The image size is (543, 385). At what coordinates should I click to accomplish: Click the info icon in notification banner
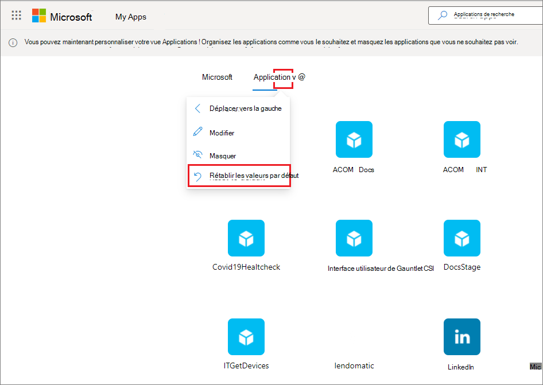(x=13, y=42)
